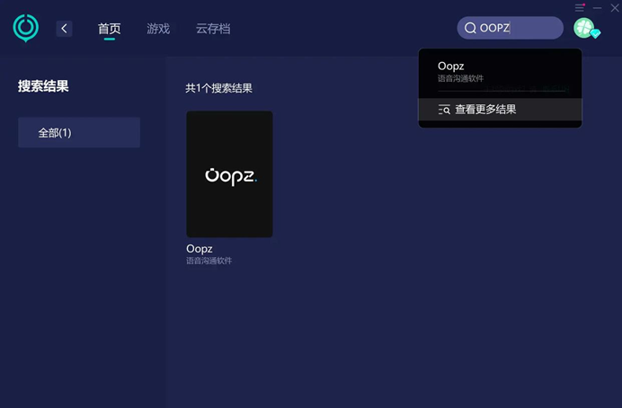The width and height of the screenshot is (622, 408).
Task: Focus the OOPZ search input field
Action: (x=510, y=28)
